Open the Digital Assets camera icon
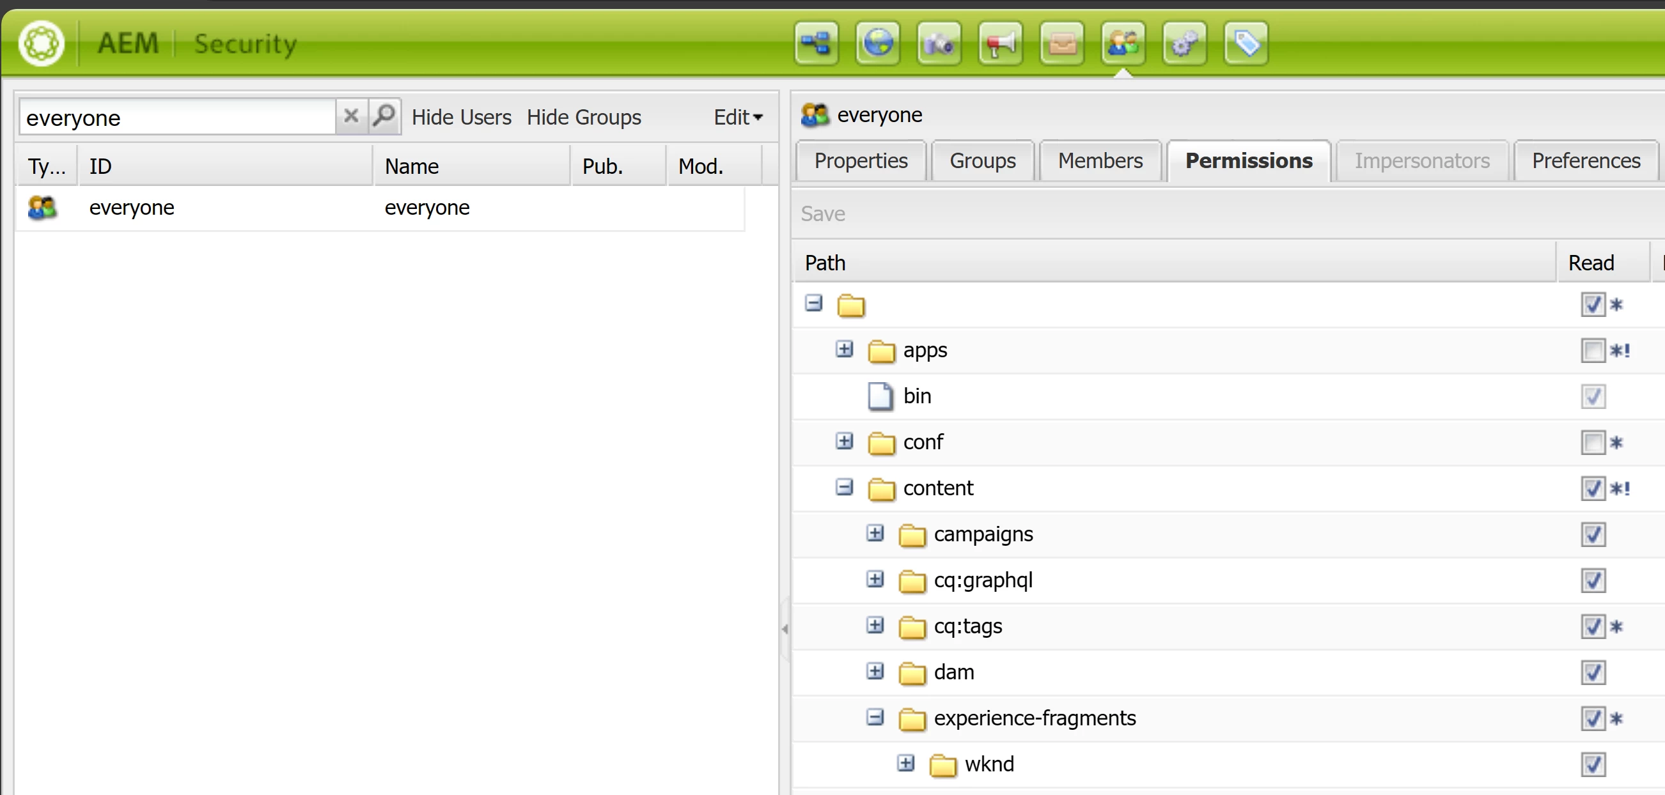The image size is (1665, 795). 939,44
